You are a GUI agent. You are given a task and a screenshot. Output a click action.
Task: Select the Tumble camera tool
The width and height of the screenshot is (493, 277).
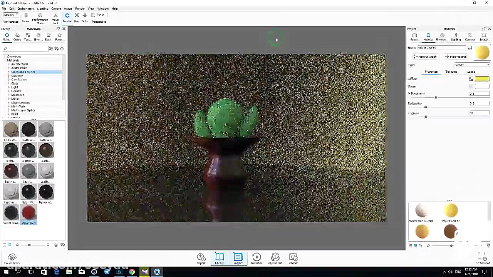coord(67,18)
